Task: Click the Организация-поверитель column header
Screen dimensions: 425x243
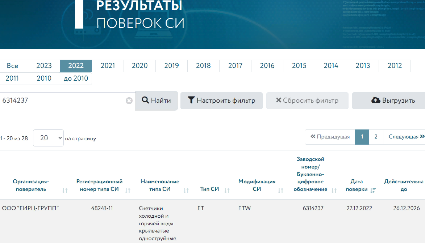Action: click(31, 186)
